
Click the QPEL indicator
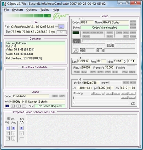(x=110, y=36)
